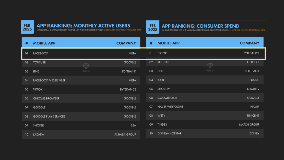The width and height of the screenshot is (284, 160).
Task: Click the Mobile App column header in the Consumer Spend table
Action: tap(168, 43)
